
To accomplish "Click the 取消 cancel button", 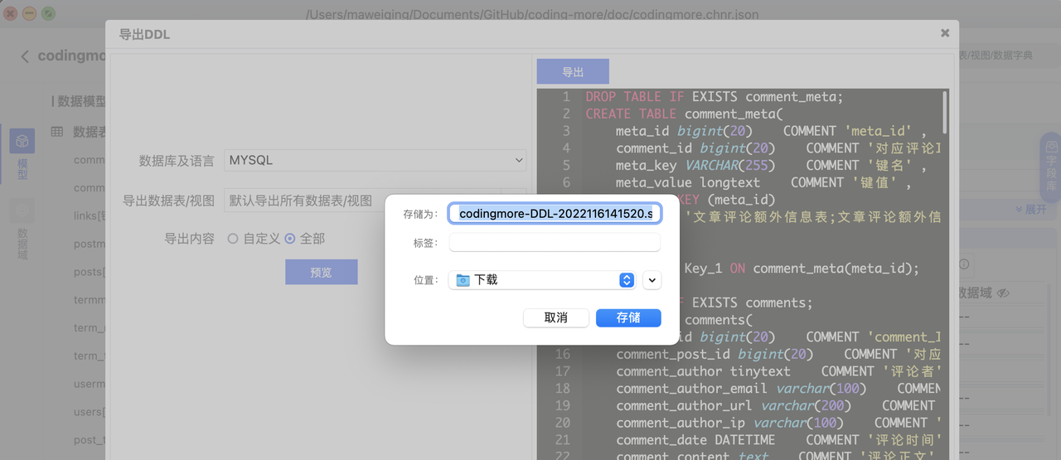I will (x=556, y=317).
